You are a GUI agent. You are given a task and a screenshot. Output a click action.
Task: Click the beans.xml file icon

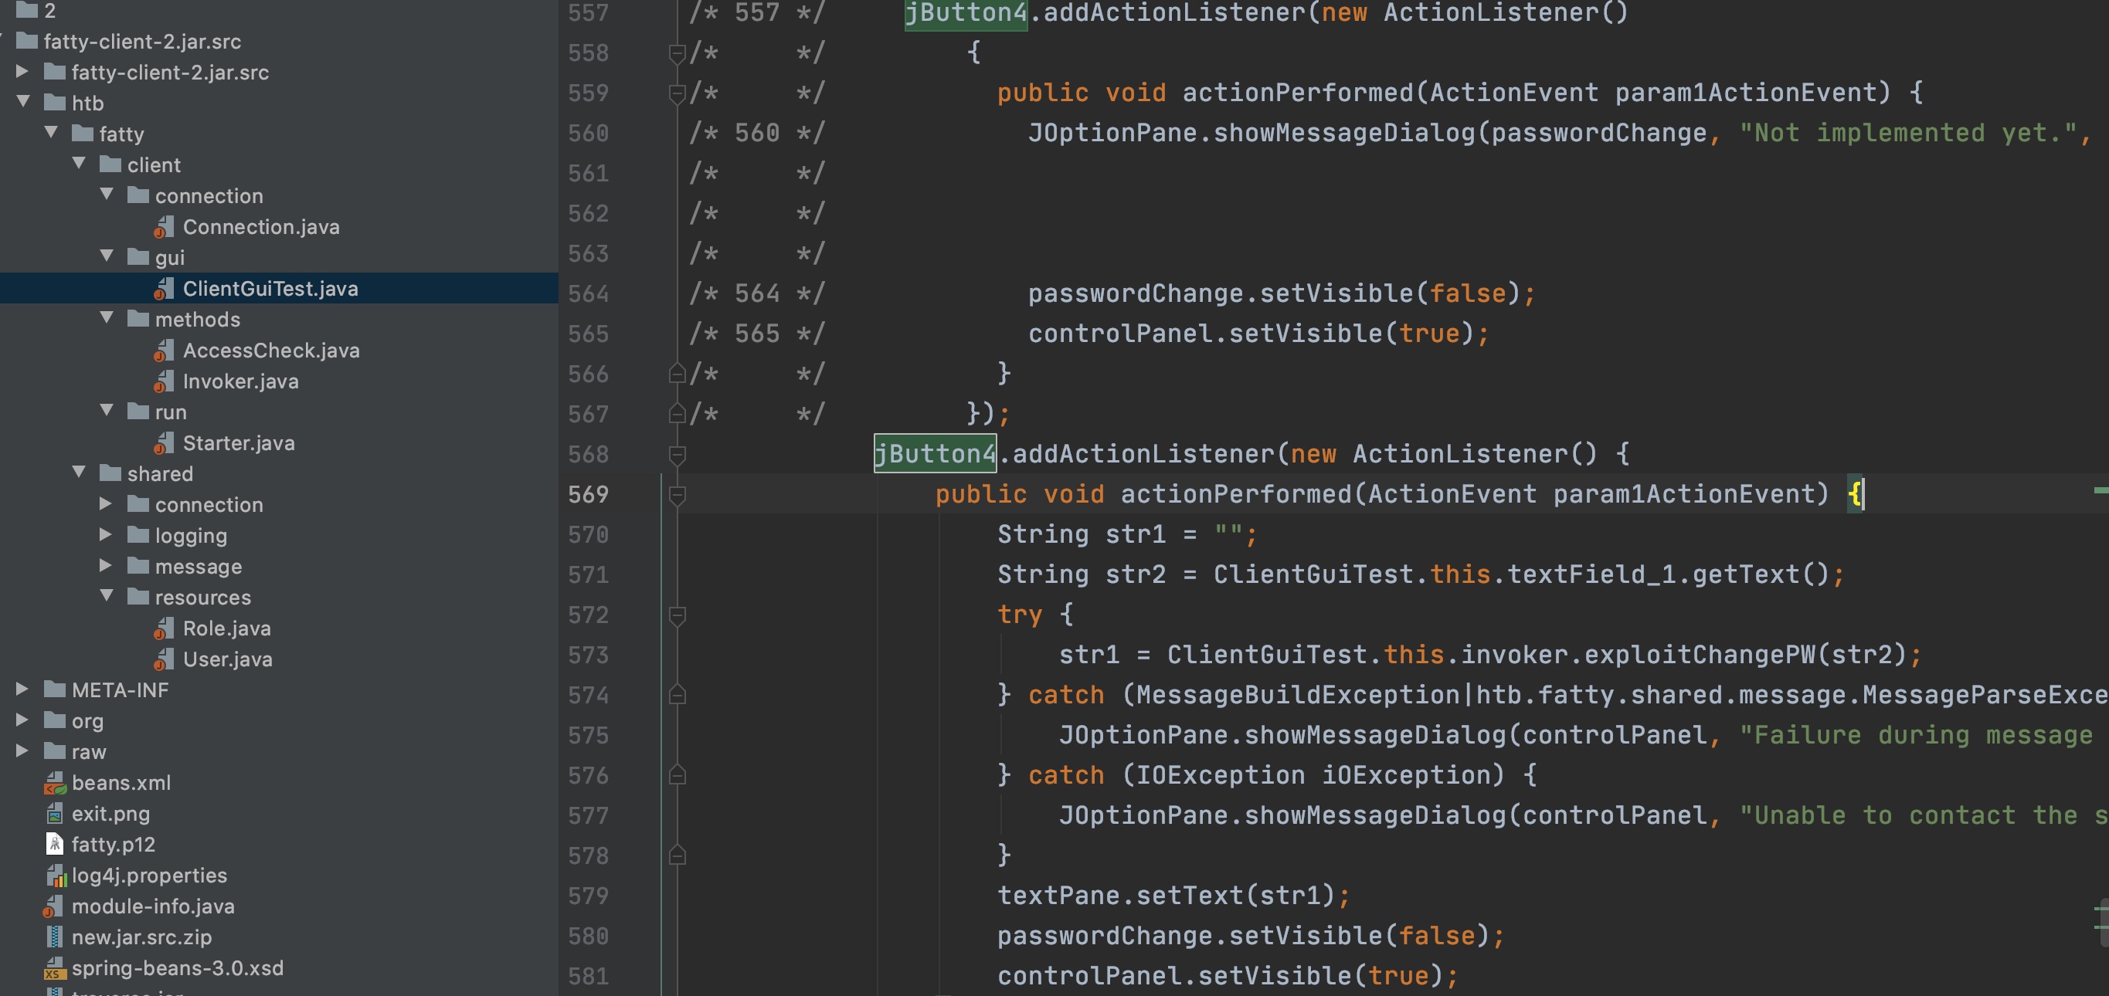(55, 783)
